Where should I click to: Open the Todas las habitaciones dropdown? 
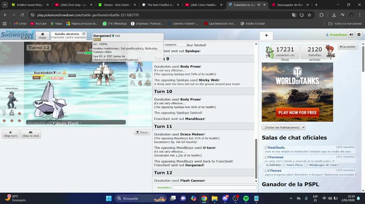[283, 127]
